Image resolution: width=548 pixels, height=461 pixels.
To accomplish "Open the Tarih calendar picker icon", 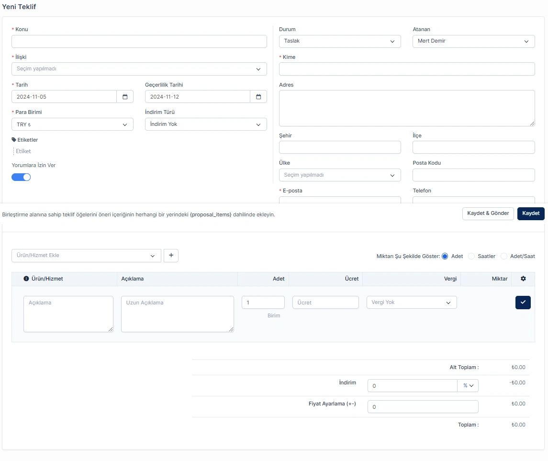I will pyautogui.click(x=125, y=97).
